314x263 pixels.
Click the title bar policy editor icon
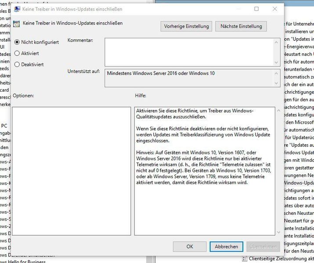click(x=17, y=9)
